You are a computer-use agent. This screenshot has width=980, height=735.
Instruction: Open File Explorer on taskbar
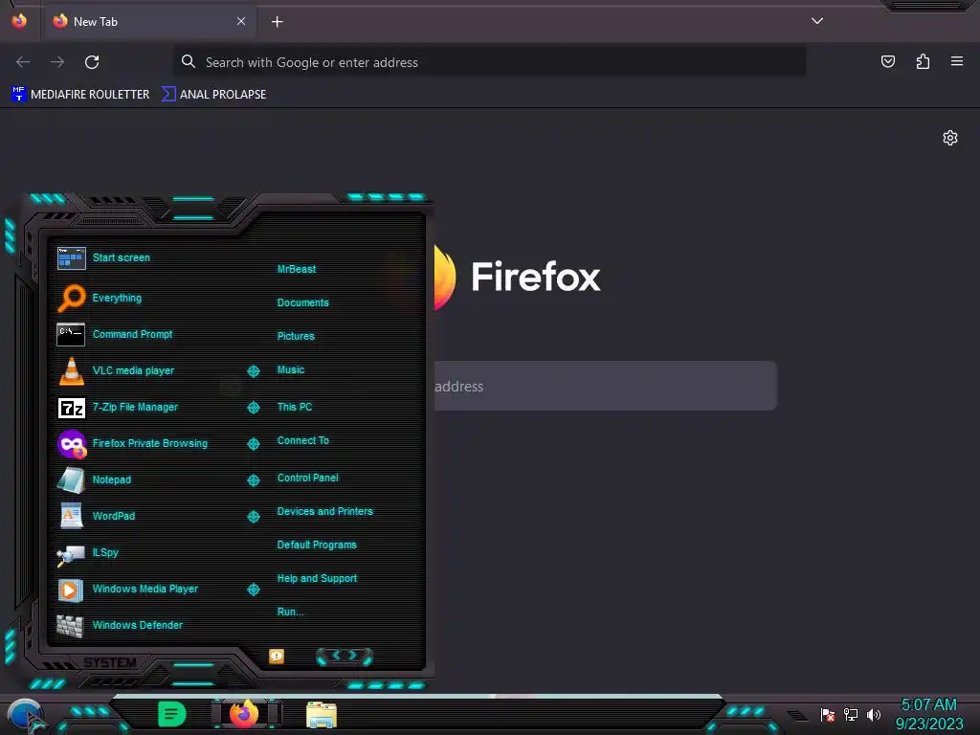[x=322, y=714]
